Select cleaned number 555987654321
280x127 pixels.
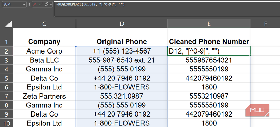[x=209, y=60]
